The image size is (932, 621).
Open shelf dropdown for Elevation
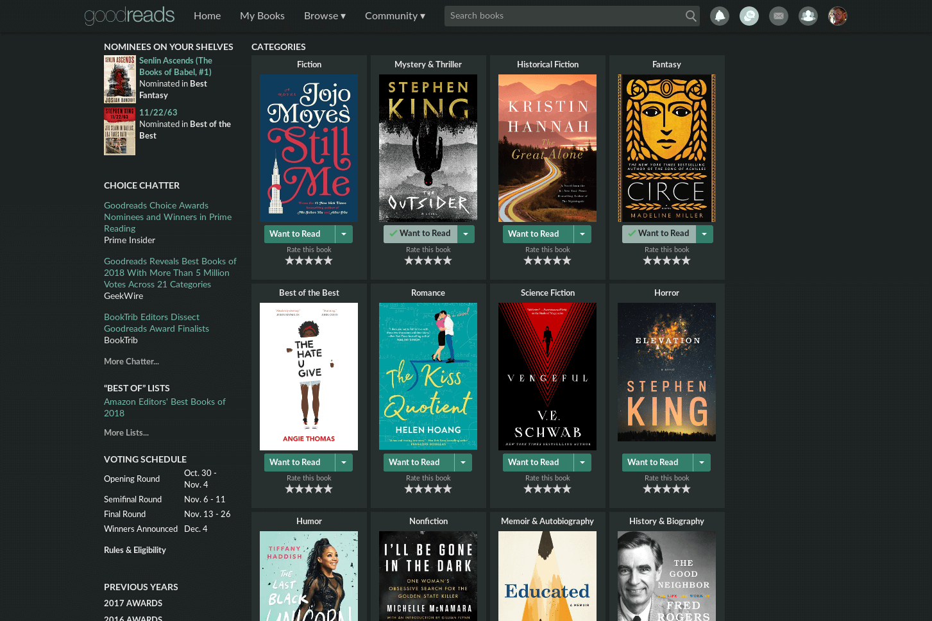[702, 463]
